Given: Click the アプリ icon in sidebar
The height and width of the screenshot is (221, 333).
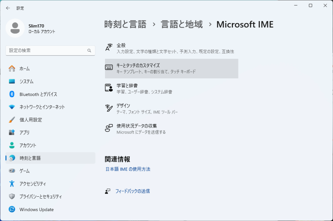Looking at the screenshot, I should [x=12, y=133].
